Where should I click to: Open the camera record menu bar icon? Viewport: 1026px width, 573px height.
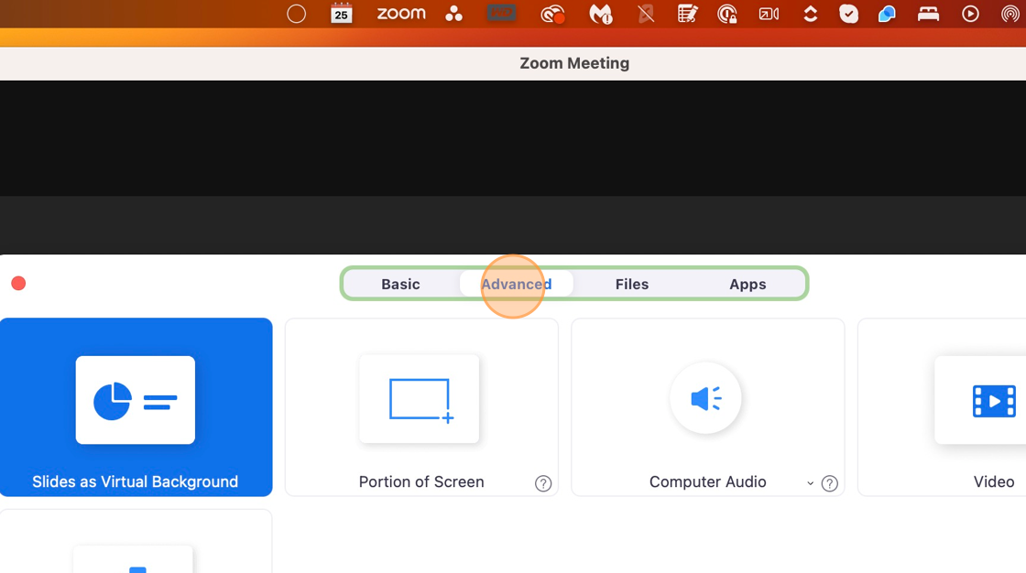[x=769, y=14]
